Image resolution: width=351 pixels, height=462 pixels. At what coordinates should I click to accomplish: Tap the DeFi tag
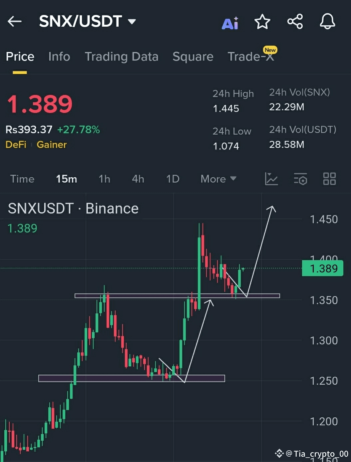click(16, 145)
